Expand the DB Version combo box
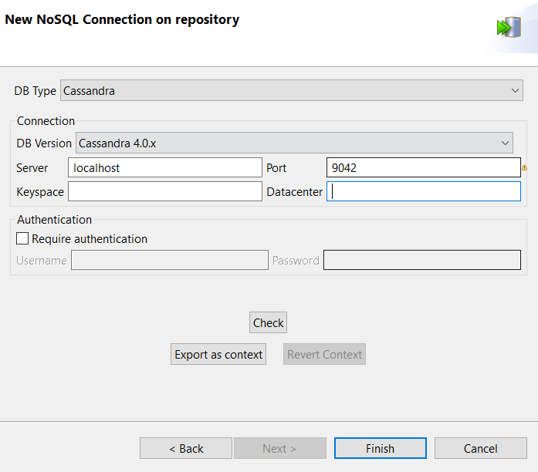The height and width of the screenshot is (472, 538). click(x=294, y=143)
